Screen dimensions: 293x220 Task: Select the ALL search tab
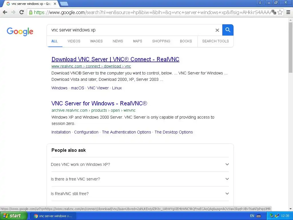[x=54, y=41]
